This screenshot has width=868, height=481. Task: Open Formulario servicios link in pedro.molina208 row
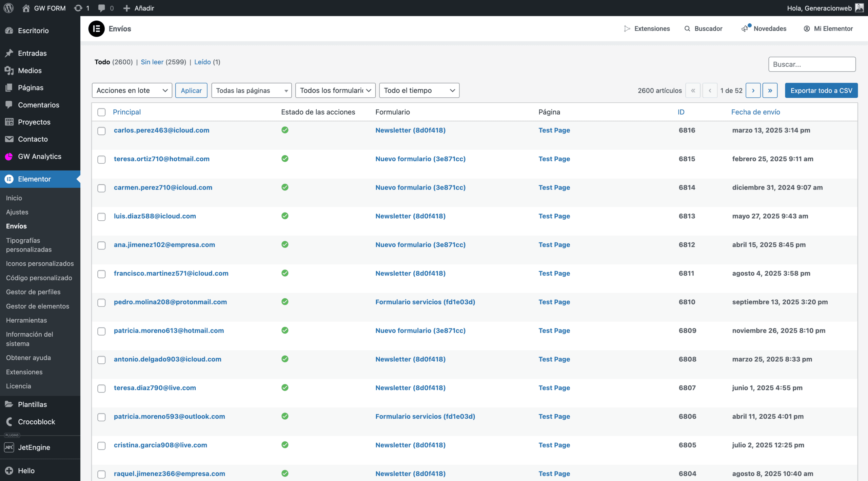pos(425,302)
